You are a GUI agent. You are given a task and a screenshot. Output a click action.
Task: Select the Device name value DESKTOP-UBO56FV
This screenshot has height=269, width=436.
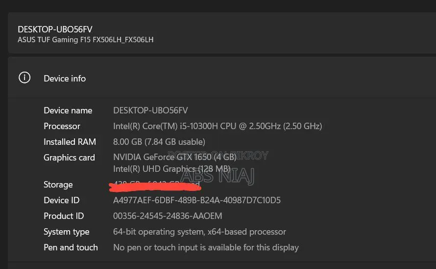[x=150, y=110]
